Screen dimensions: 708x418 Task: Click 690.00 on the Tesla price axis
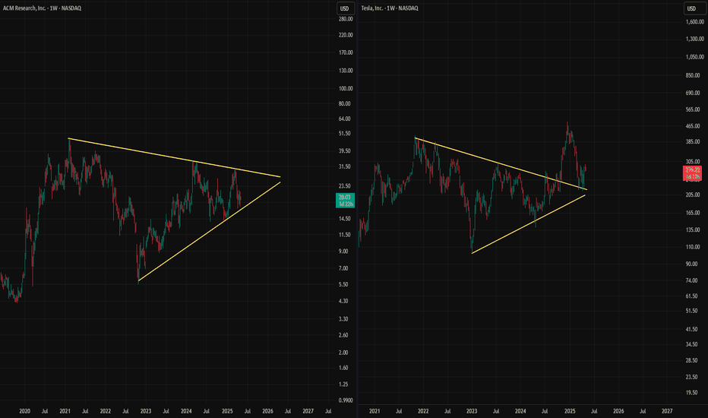point(693,93)
